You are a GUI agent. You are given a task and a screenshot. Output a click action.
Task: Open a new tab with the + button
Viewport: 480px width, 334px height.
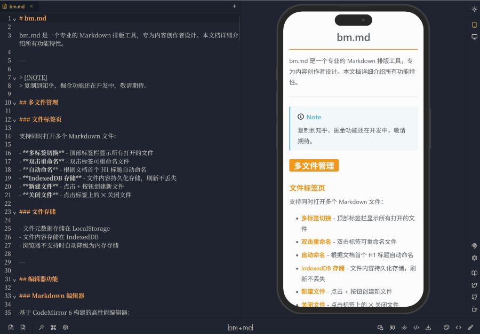(x=235, y=7)
